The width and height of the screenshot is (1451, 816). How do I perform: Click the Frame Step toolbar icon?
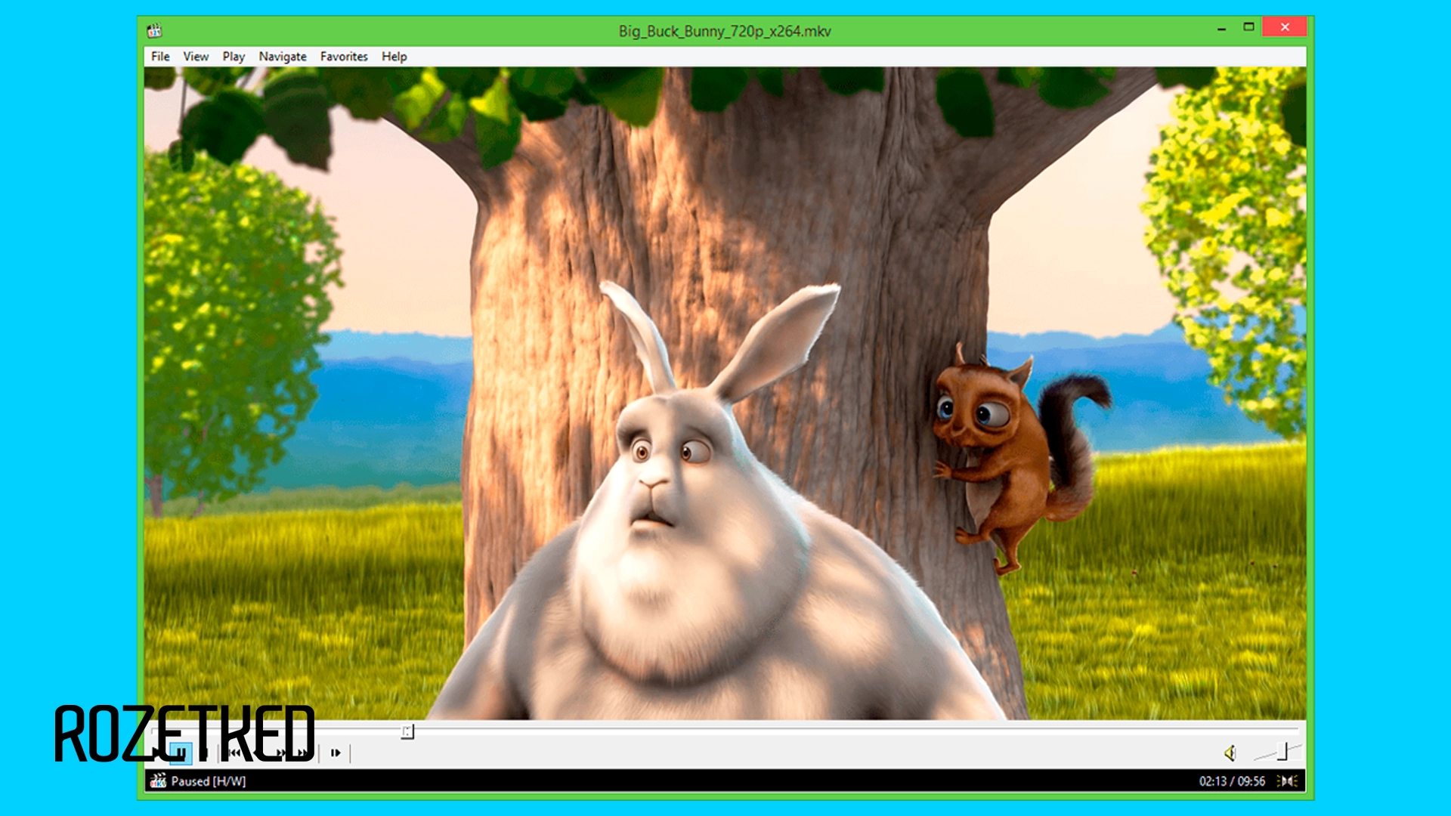(x=336, y=753)
